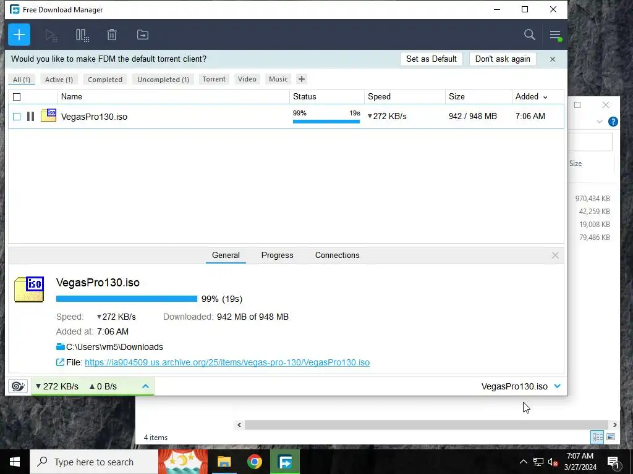
Task: Show hidden tray icons chevron
Action: pyautogui.click(x=523, y=462)
